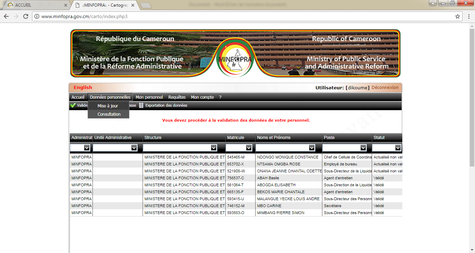Click matricule 653702-X
Screen dimensions: 475x253
tap(235, 164)
